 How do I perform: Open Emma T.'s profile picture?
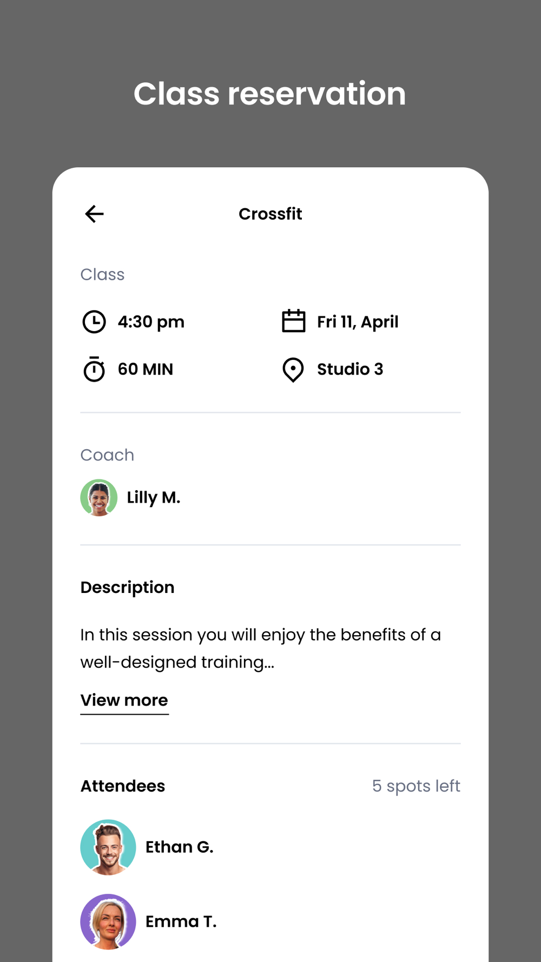108,921
